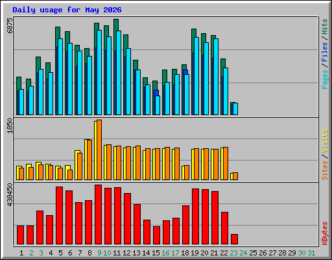The width and height of the screenshot is (332, 260).
Task: Click the yellow visits bar for day 7
Action: tap(77, 165)
